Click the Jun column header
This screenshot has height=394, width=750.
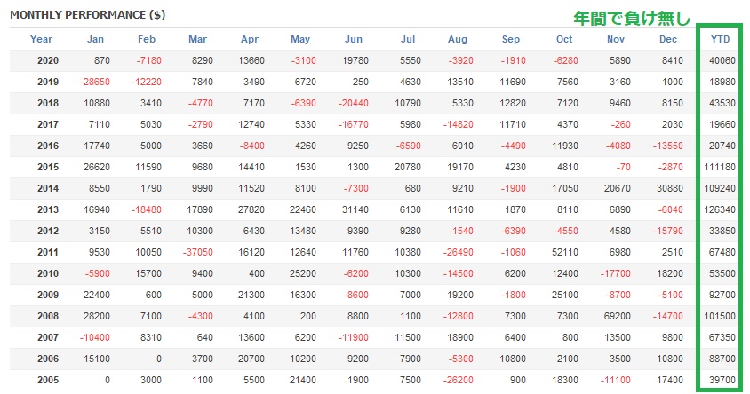(x=354, y=39)
